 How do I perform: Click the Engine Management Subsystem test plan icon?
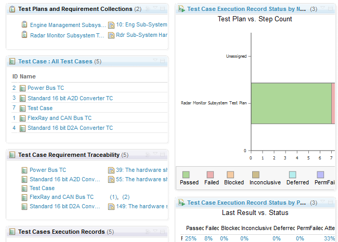point(24,25)
